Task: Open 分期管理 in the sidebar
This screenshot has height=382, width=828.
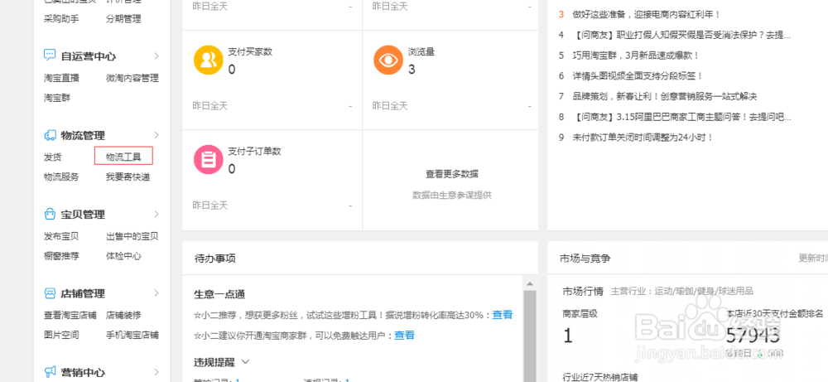Action: [x=123, y=19]
